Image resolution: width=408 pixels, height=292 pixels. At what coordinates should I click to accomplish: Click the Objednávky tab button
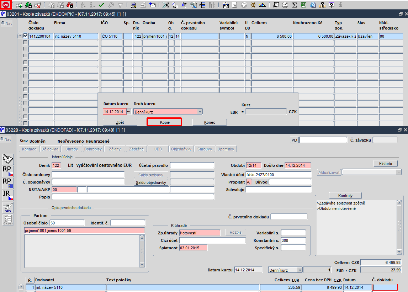181,149
